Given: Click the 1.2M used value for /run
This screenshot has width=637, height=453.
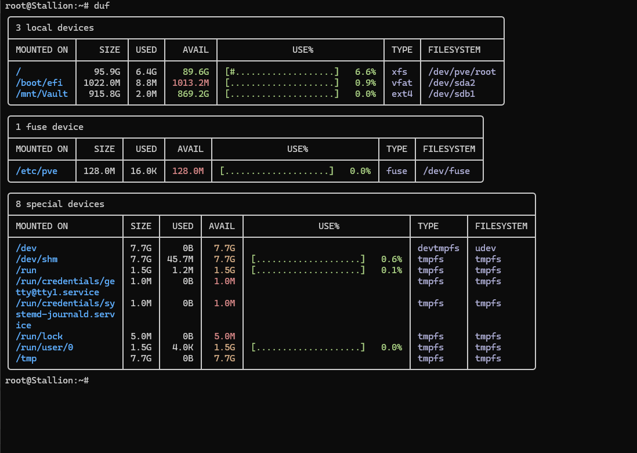Looking at the screenshot, I should pyautogui.click(x=183, y=270).
